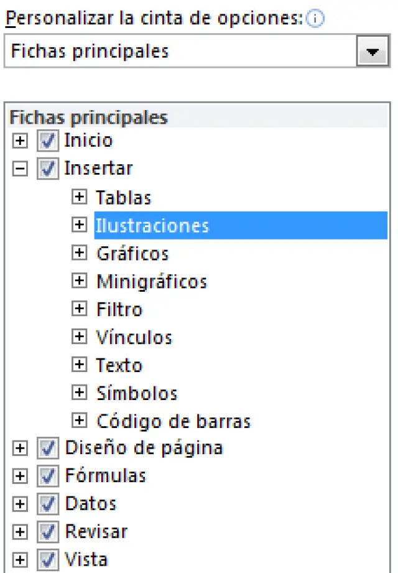
Task: Toggle the Insertar tab checkbox
Action: coord(48,169)
